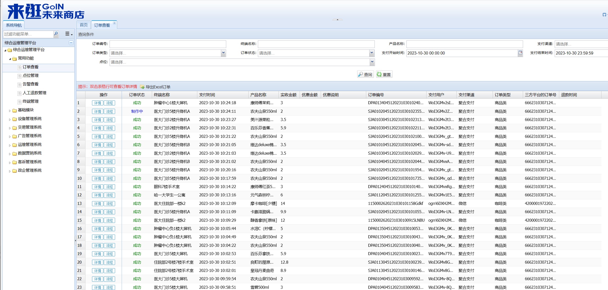Expand the 订单状态 dropdown
This screenshot has width=608, height=290.
pyautogui.click(x=372, y=53)
